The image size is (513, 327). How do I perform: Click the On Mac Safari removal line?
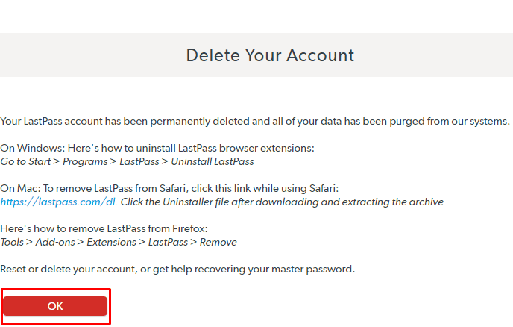[169, 188]
